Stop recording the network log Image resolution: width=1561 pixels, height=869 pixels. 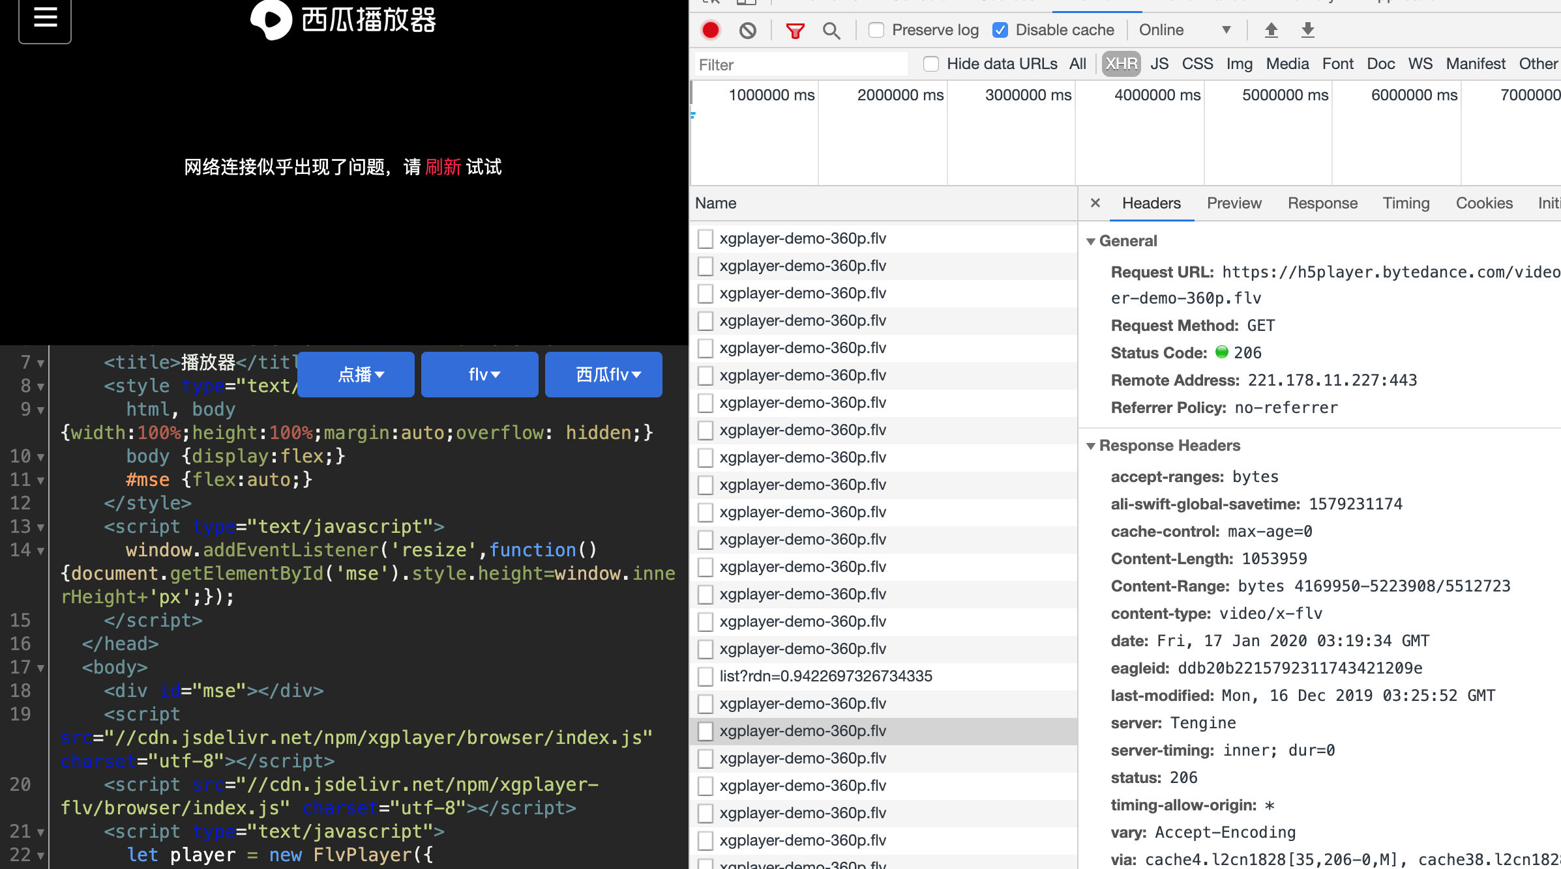click(711, 30)
